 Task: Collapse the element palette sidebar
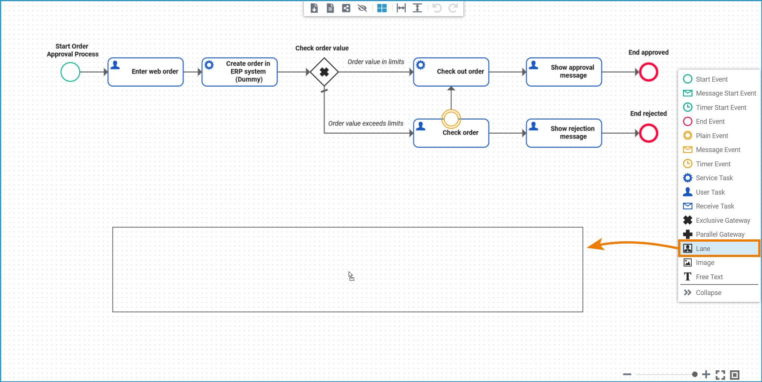pos(709,292)
